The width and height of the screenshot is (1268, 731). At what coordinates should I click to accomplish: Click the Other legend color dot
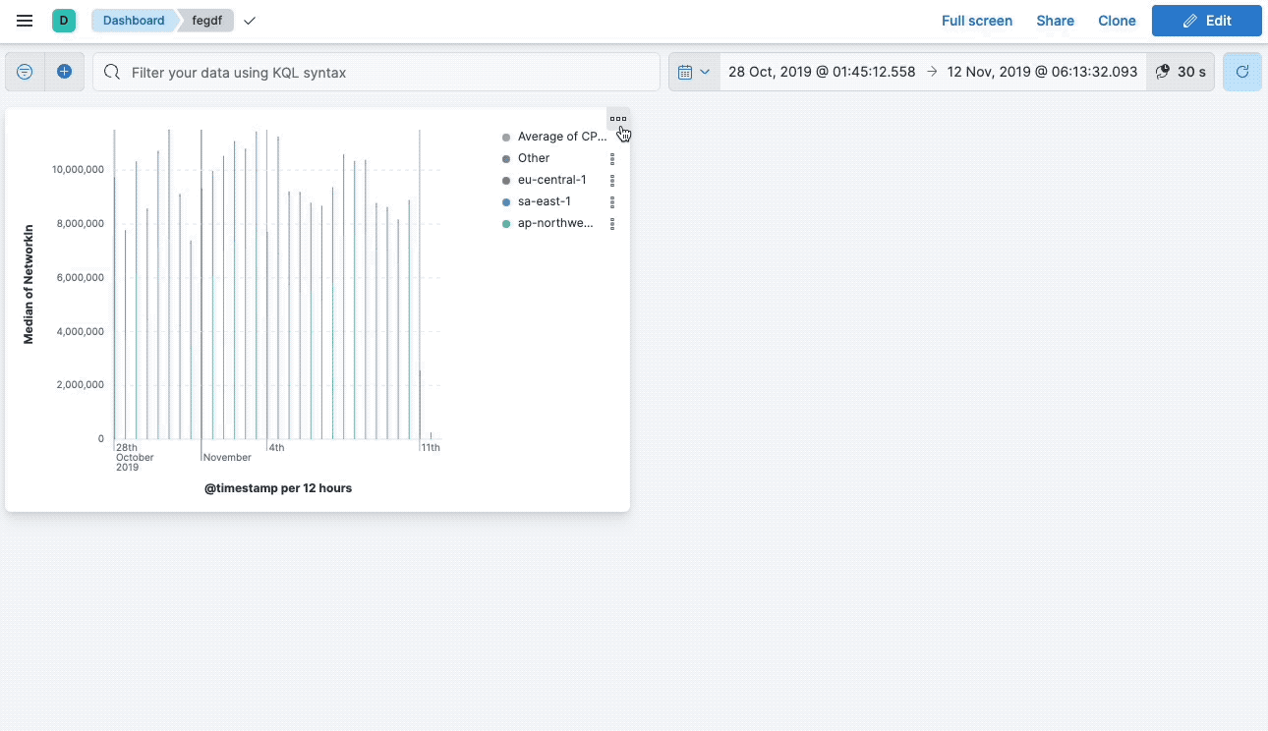tap(506, 159)
